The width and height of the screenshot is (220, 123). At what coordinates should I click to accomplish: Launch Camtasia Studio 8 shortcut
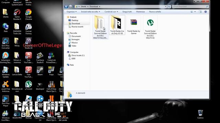[40, 58]
